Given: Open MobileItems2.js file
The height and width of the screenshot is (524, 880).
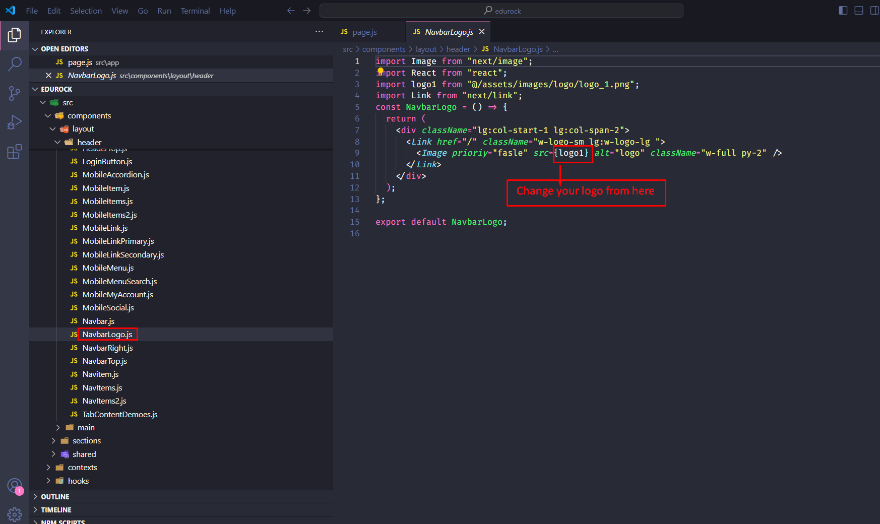Looking at the screenshot, I should point(181,215).
